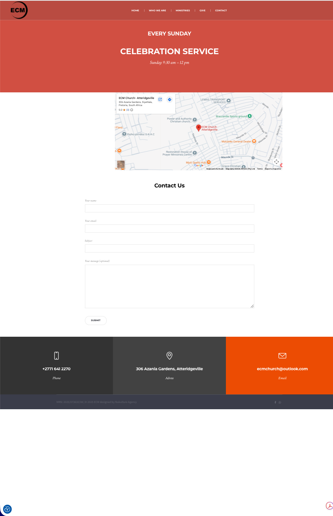Go to the Home menu item
Image resolution: width=333 pixels, height=516 pixels.
135,11
